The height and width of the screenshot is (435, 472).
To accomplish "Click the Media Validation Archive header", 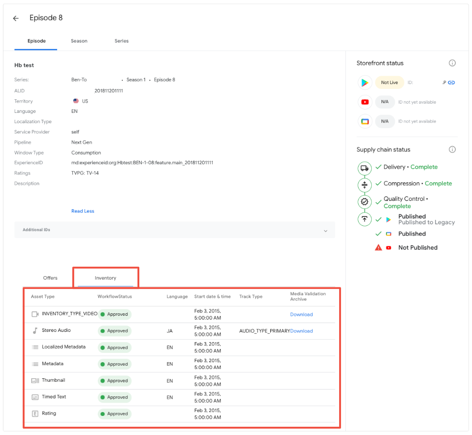I will pos(308,296).
